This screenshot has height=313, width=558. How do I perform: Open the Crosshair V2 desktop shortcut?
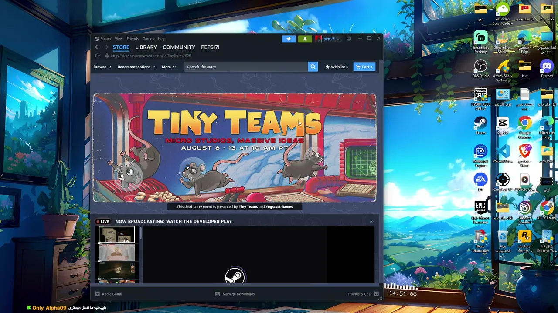coord(503,182)
